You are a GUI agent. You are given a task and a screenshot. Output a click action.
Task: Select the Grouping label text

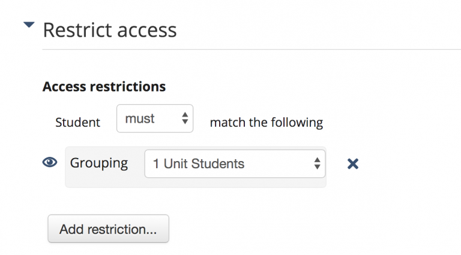click(x=99, y=163)
